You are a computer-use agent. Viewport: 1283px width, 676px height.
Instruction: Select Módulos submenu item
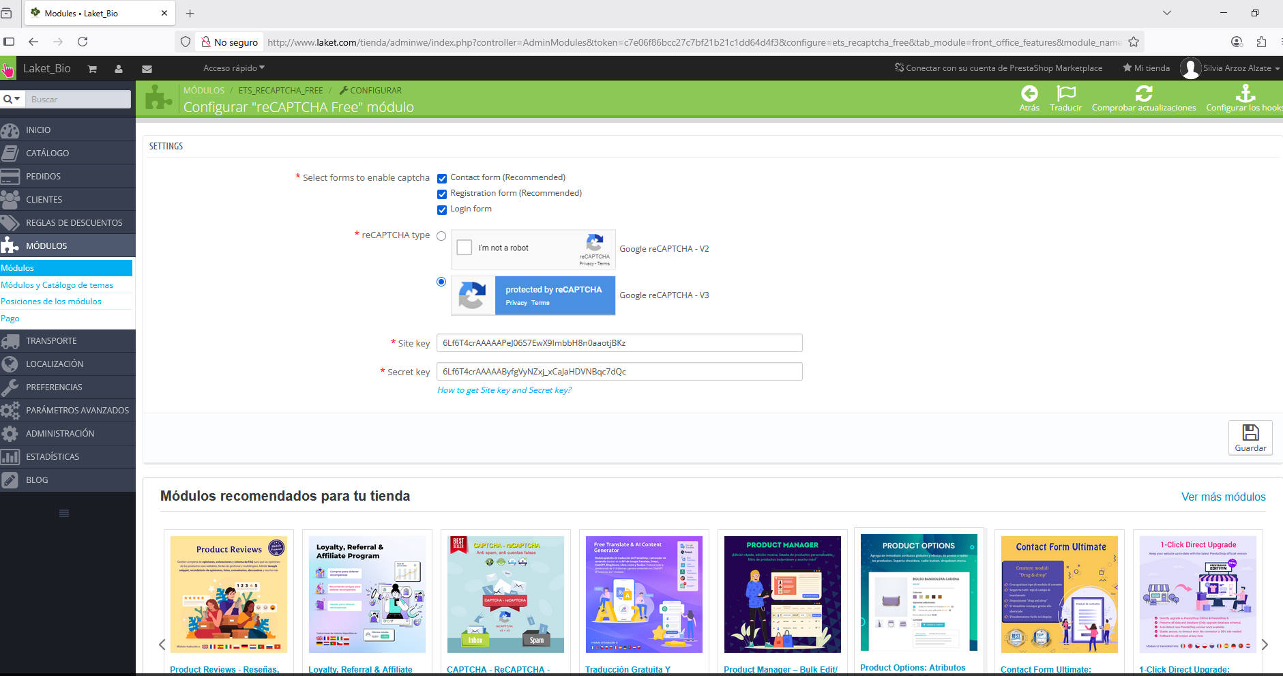click(x=66, y=268)
